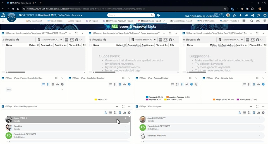Switch to All DPM Projects tab

(x=206, y=21)
